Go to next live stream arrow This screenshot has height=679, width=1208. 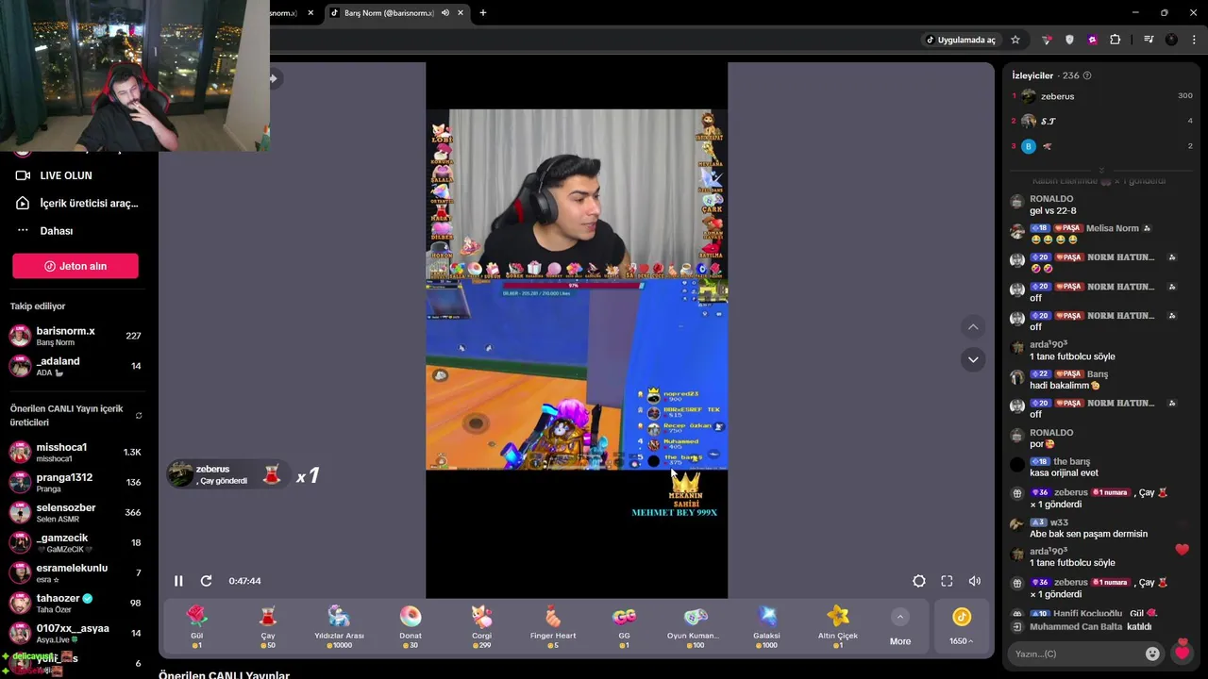point(973,359)
